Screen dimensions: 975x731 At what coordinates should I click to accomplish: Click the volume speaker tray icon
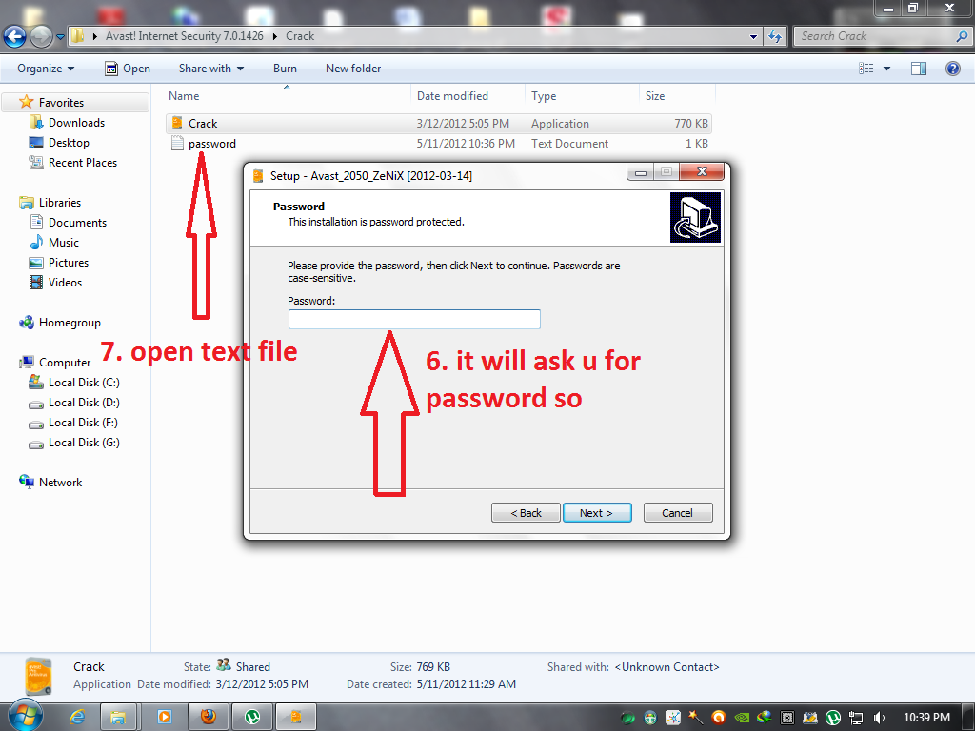click(x=879, y=718)
